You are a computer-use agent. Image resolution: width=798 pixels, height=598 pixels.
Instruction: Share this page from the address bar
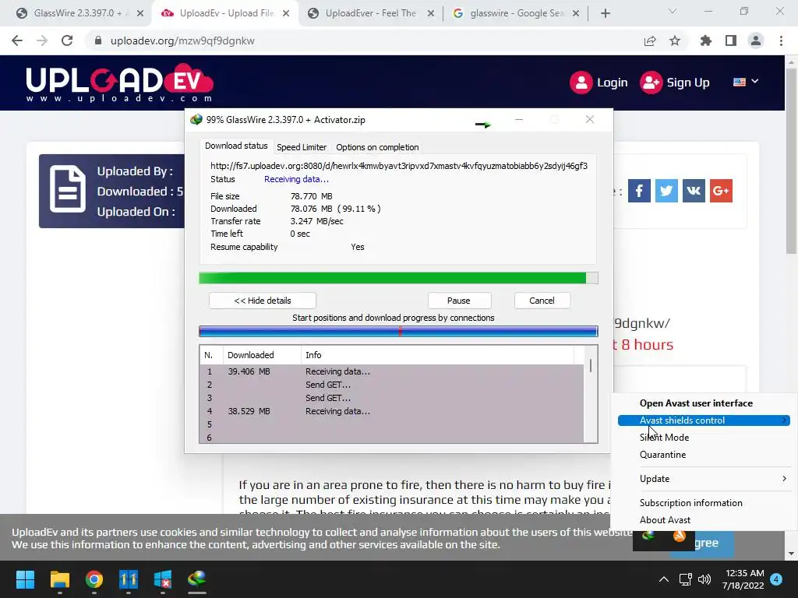(x=650, y=40)
